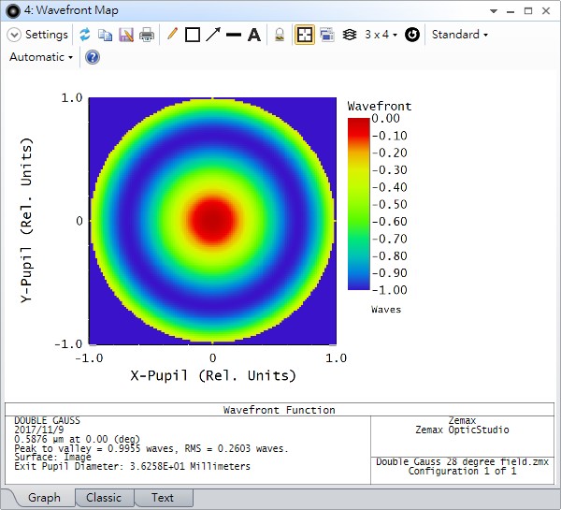Switch to the Text tab
Viewport: 561px width, 510px height.
tap(163, 498)
